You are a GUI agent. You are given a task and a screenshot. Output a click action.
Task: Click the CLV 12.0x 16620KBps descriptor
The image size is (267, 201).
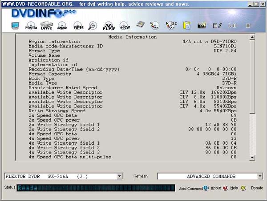[x=208, y=92]
